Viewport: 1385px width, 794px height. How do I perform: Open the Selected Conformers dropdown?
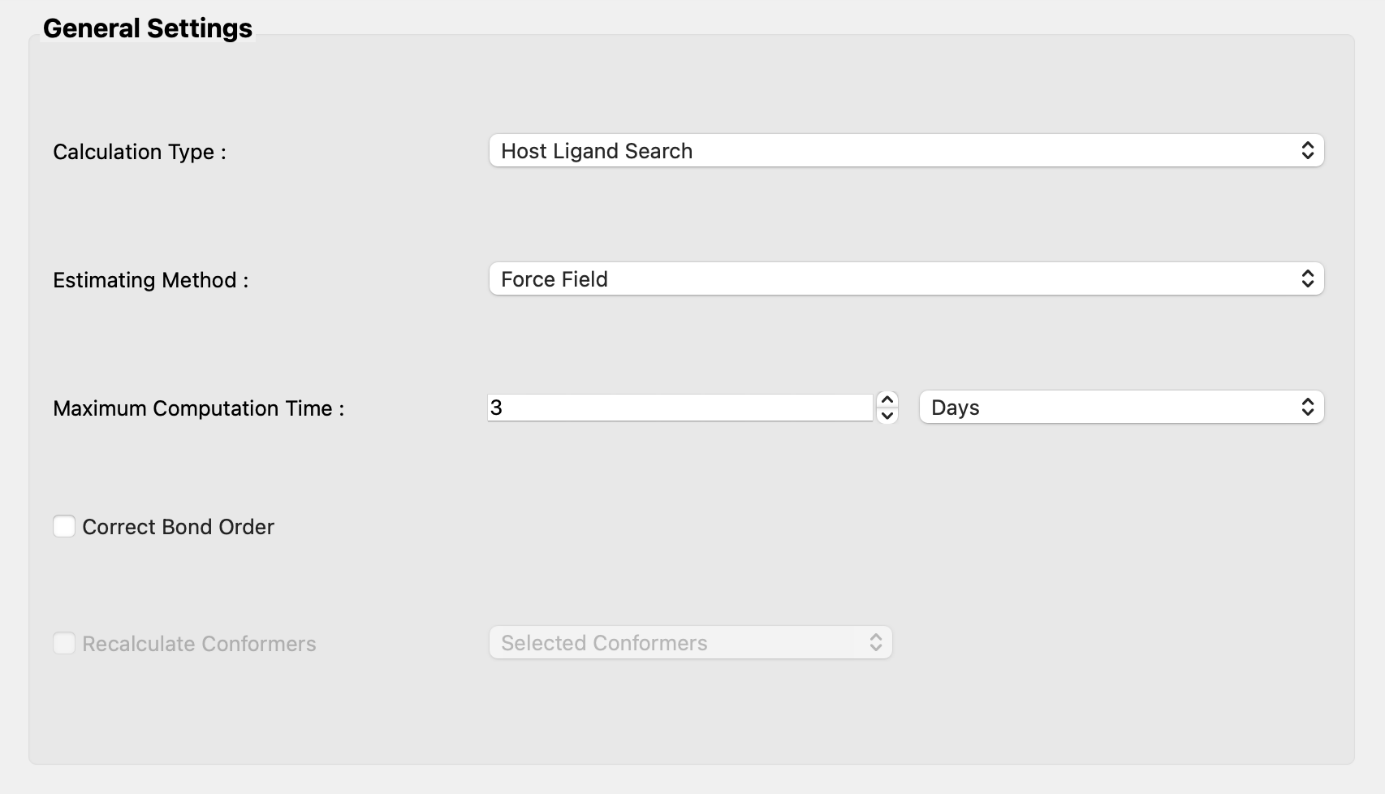tap(689, 642)
